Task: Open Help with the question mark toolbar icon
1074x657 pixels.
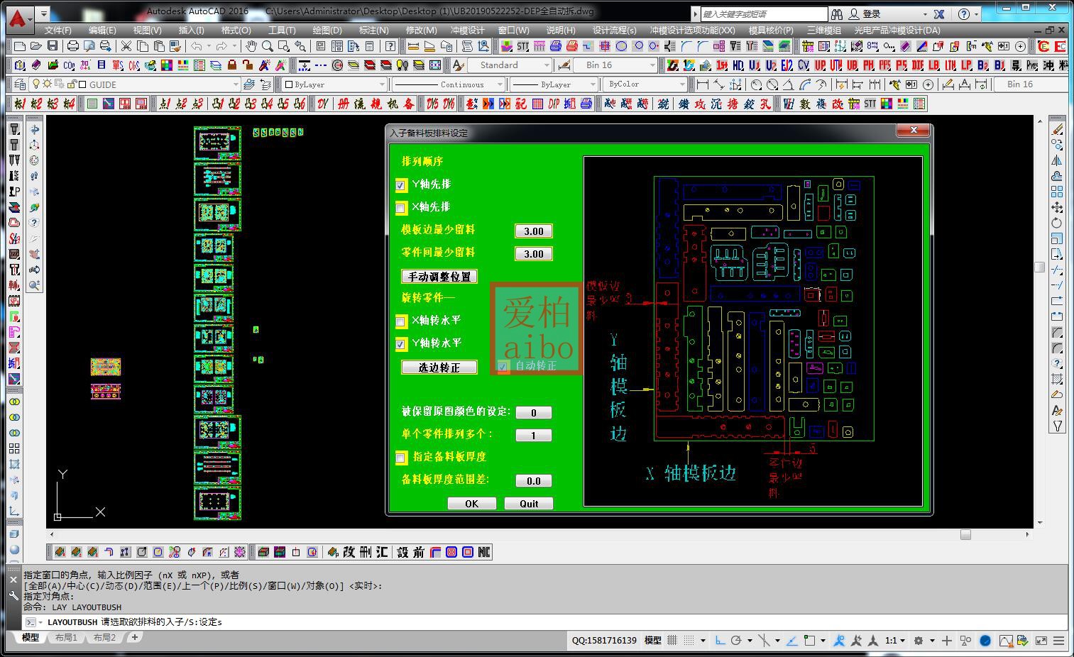Action: click(x=390, y=46)
